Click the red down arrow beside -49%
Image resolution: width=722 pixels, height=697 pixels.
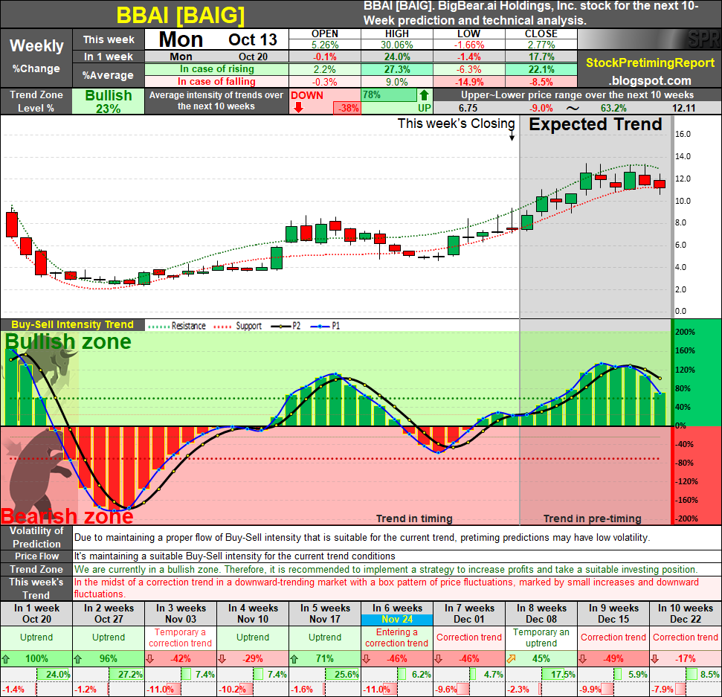tap(582, 659)
